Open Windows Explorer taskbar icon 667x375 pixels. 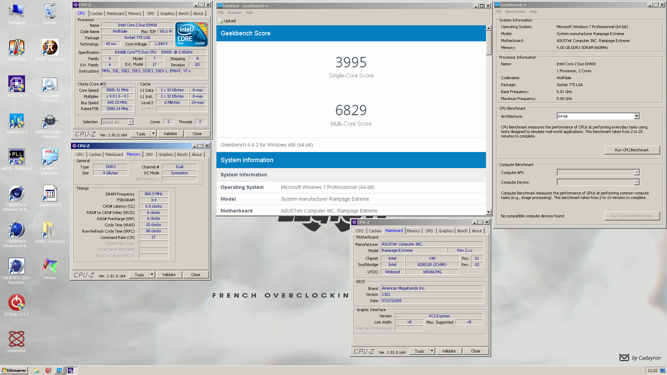(x=36, y=370)
